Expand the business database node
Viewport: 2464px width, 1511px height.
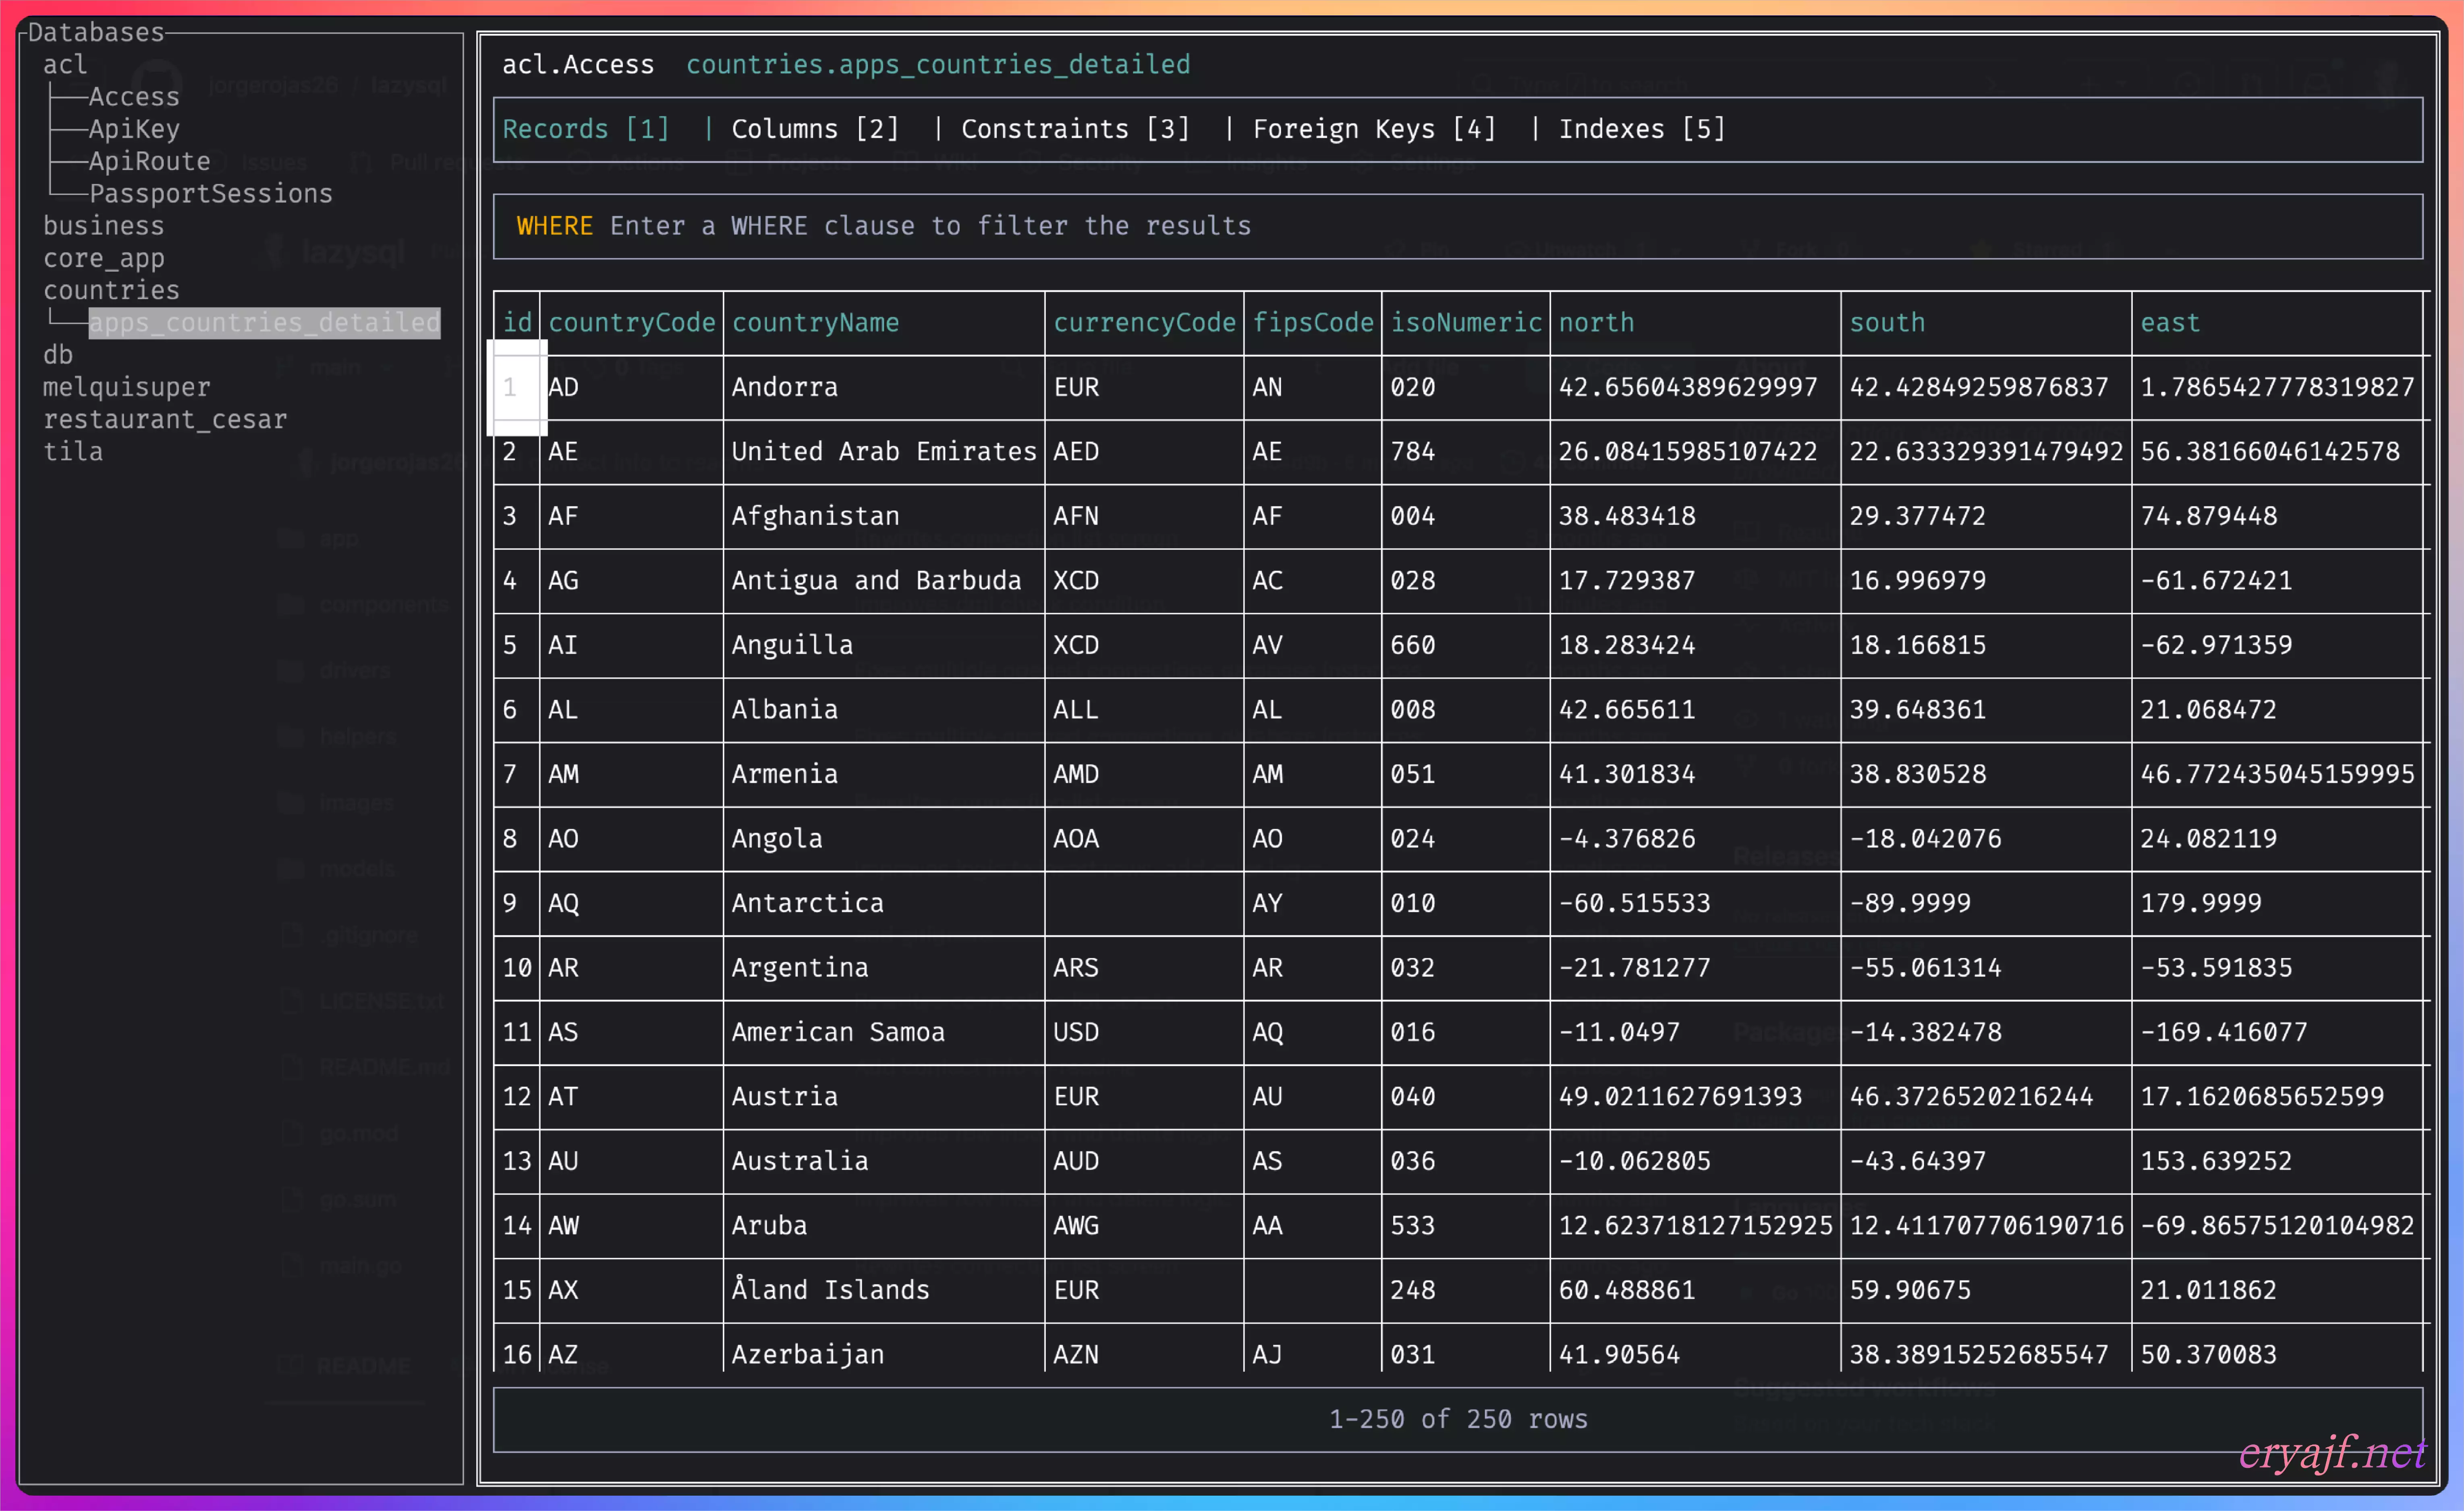103,226
